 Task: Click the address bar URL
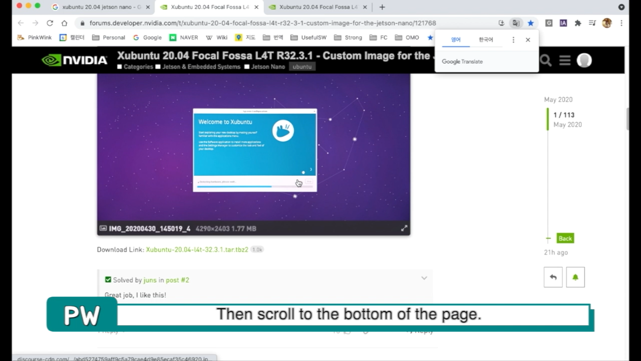[262, 23]
